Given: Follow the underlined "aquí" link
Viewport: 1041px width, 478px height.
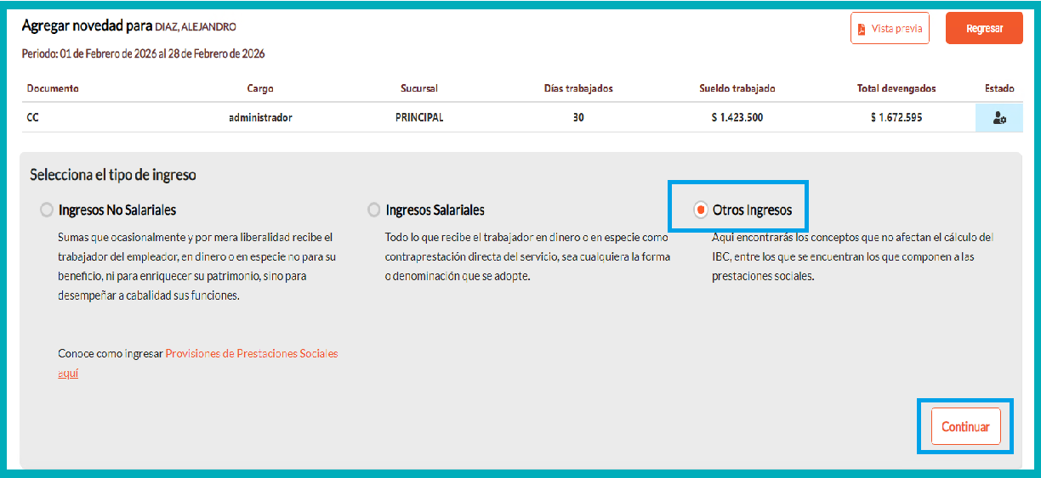Looking at the screenshot, I should (x=68, y=373).
